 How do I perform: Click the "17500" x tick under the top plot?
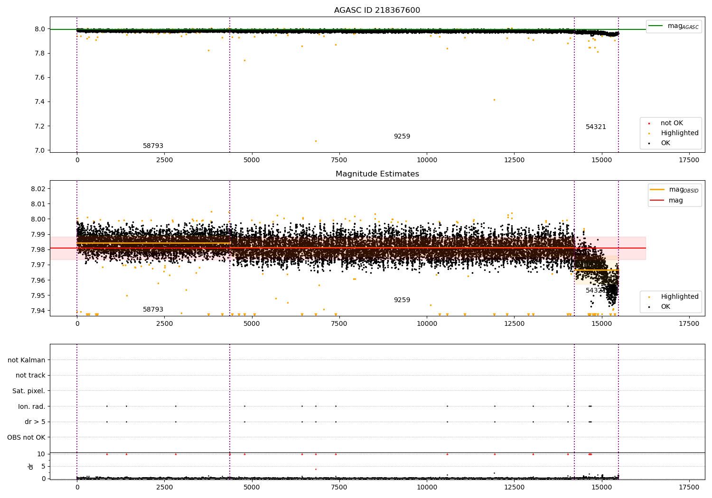pos(689,160)
